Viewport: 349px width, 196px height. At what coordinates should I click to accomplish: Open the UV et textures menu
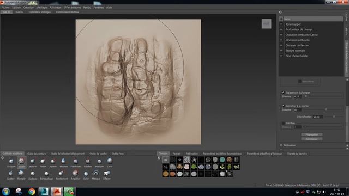[73, 7]
